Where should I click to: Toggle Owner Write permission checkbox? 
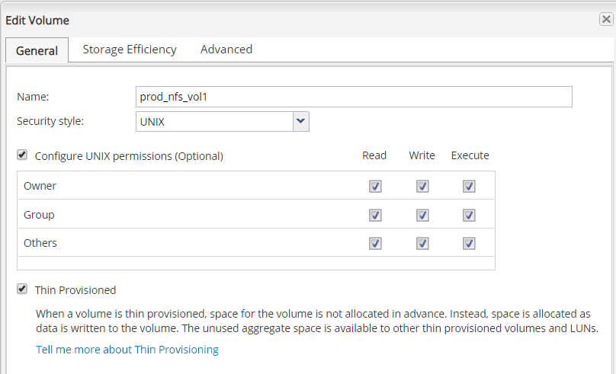[x=422, y=186]
